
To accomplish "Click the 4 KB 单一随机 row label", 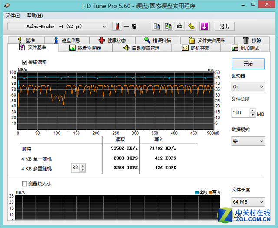I will click(x=36, y=159).
